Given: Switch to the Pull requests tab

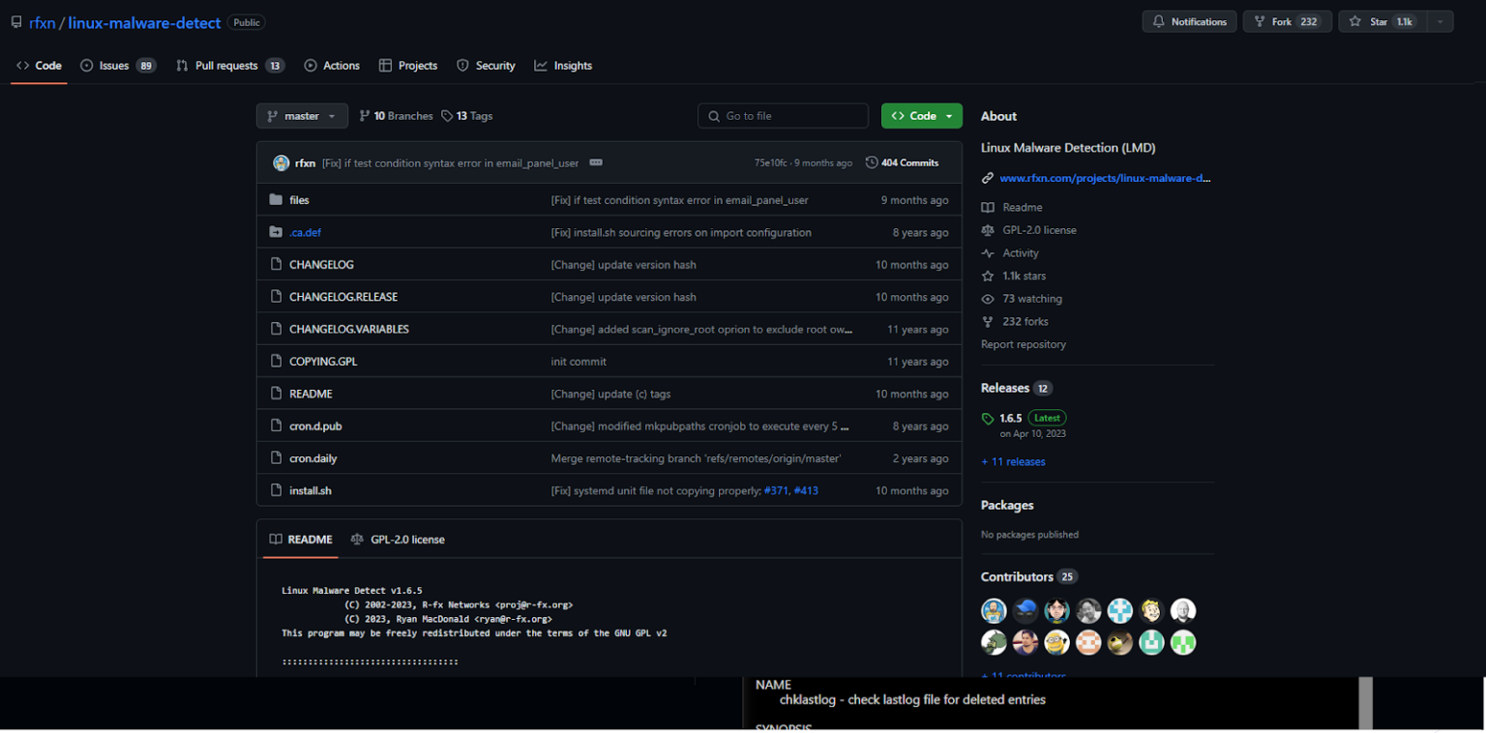Looking at the screenshot, I should tap(229, 66).
